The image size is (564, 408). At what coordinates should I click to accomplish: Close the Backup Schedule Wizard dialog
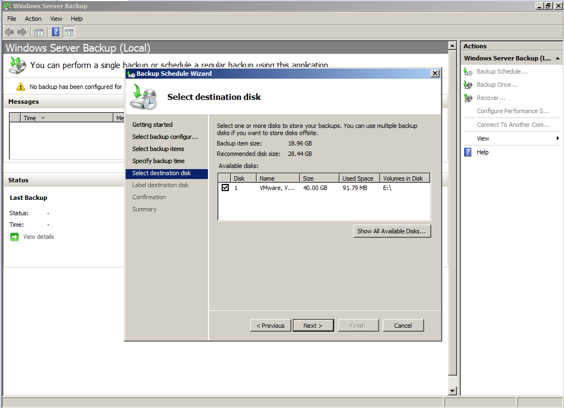pos(435,74)
